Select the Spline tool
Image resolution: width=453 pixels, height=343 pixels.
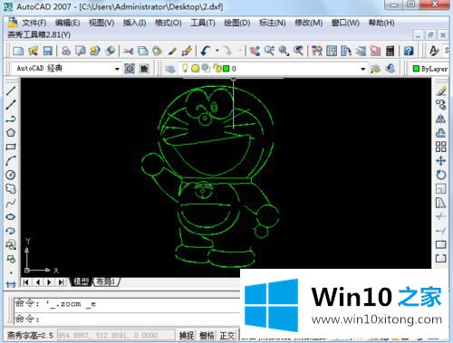pos(11,203)
